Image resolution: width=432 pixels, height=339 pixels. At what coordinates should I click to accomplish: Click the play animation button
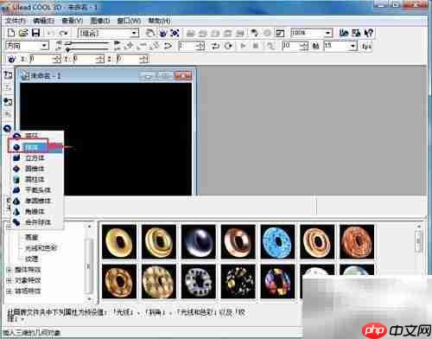[x=243, y=46]
